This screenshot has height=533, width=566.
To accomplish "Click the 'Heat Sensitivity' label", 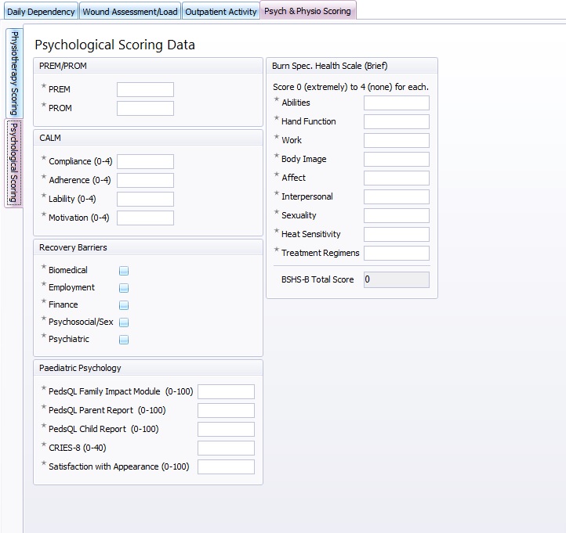I will click(x=310, y=234).
